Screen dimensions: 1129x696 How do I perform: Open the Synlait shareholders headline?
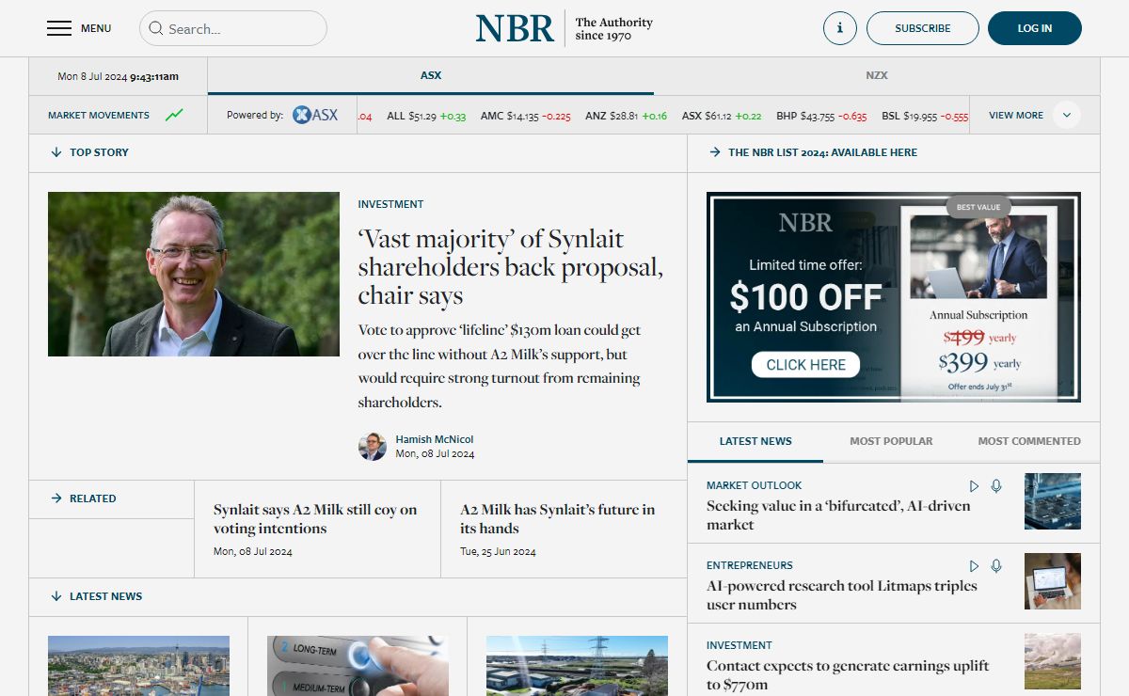coord(511,267)
